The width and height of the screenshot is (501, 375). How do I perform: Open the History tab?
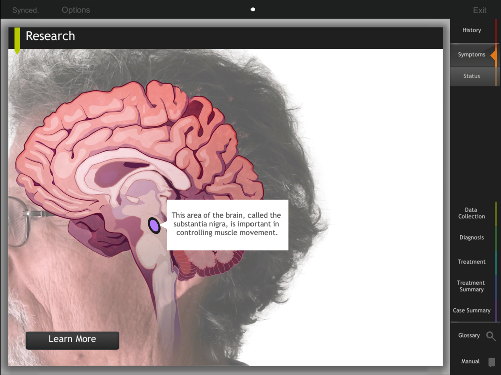pos(471,30)
